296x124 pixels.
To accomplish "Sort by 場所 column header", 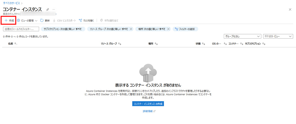I will coord(153,44).
